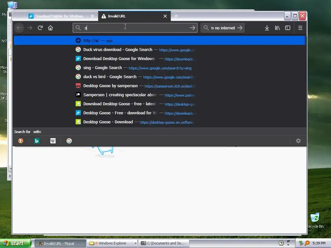Choose 'sing - Google Search' suggestion

tap(159, 68)
